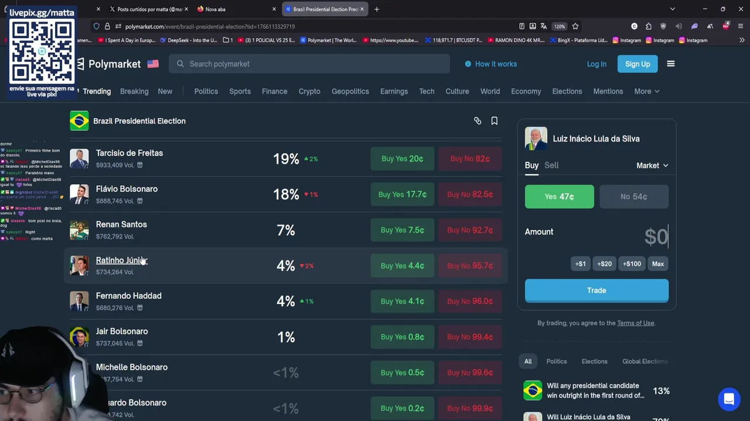Open the How it works link
This screenshot has height=421, width=750.
coord(490,64)
